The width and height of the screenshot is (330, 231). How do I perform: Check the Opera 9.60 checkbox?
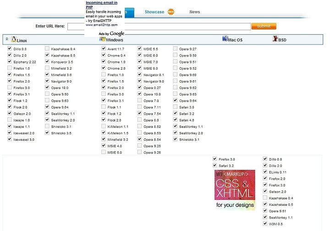pyautogui.click(x=175, y=74)
